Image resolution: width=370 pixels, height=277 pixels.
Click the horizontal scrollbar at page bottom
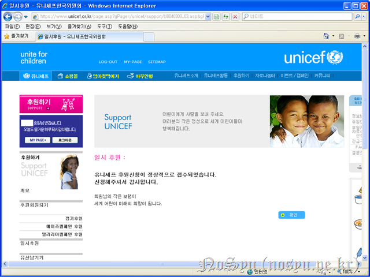pos(173,263)
